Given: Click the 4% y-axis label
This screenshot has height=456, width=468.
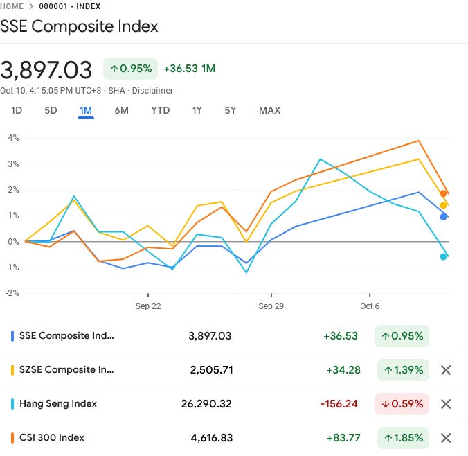Looking at the screenshot, I should pos(13,138).
